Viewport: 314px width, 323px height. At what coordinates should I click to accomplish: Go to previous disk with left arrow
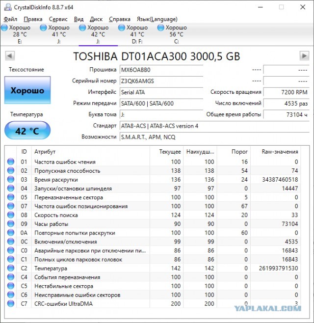[10, 56]
